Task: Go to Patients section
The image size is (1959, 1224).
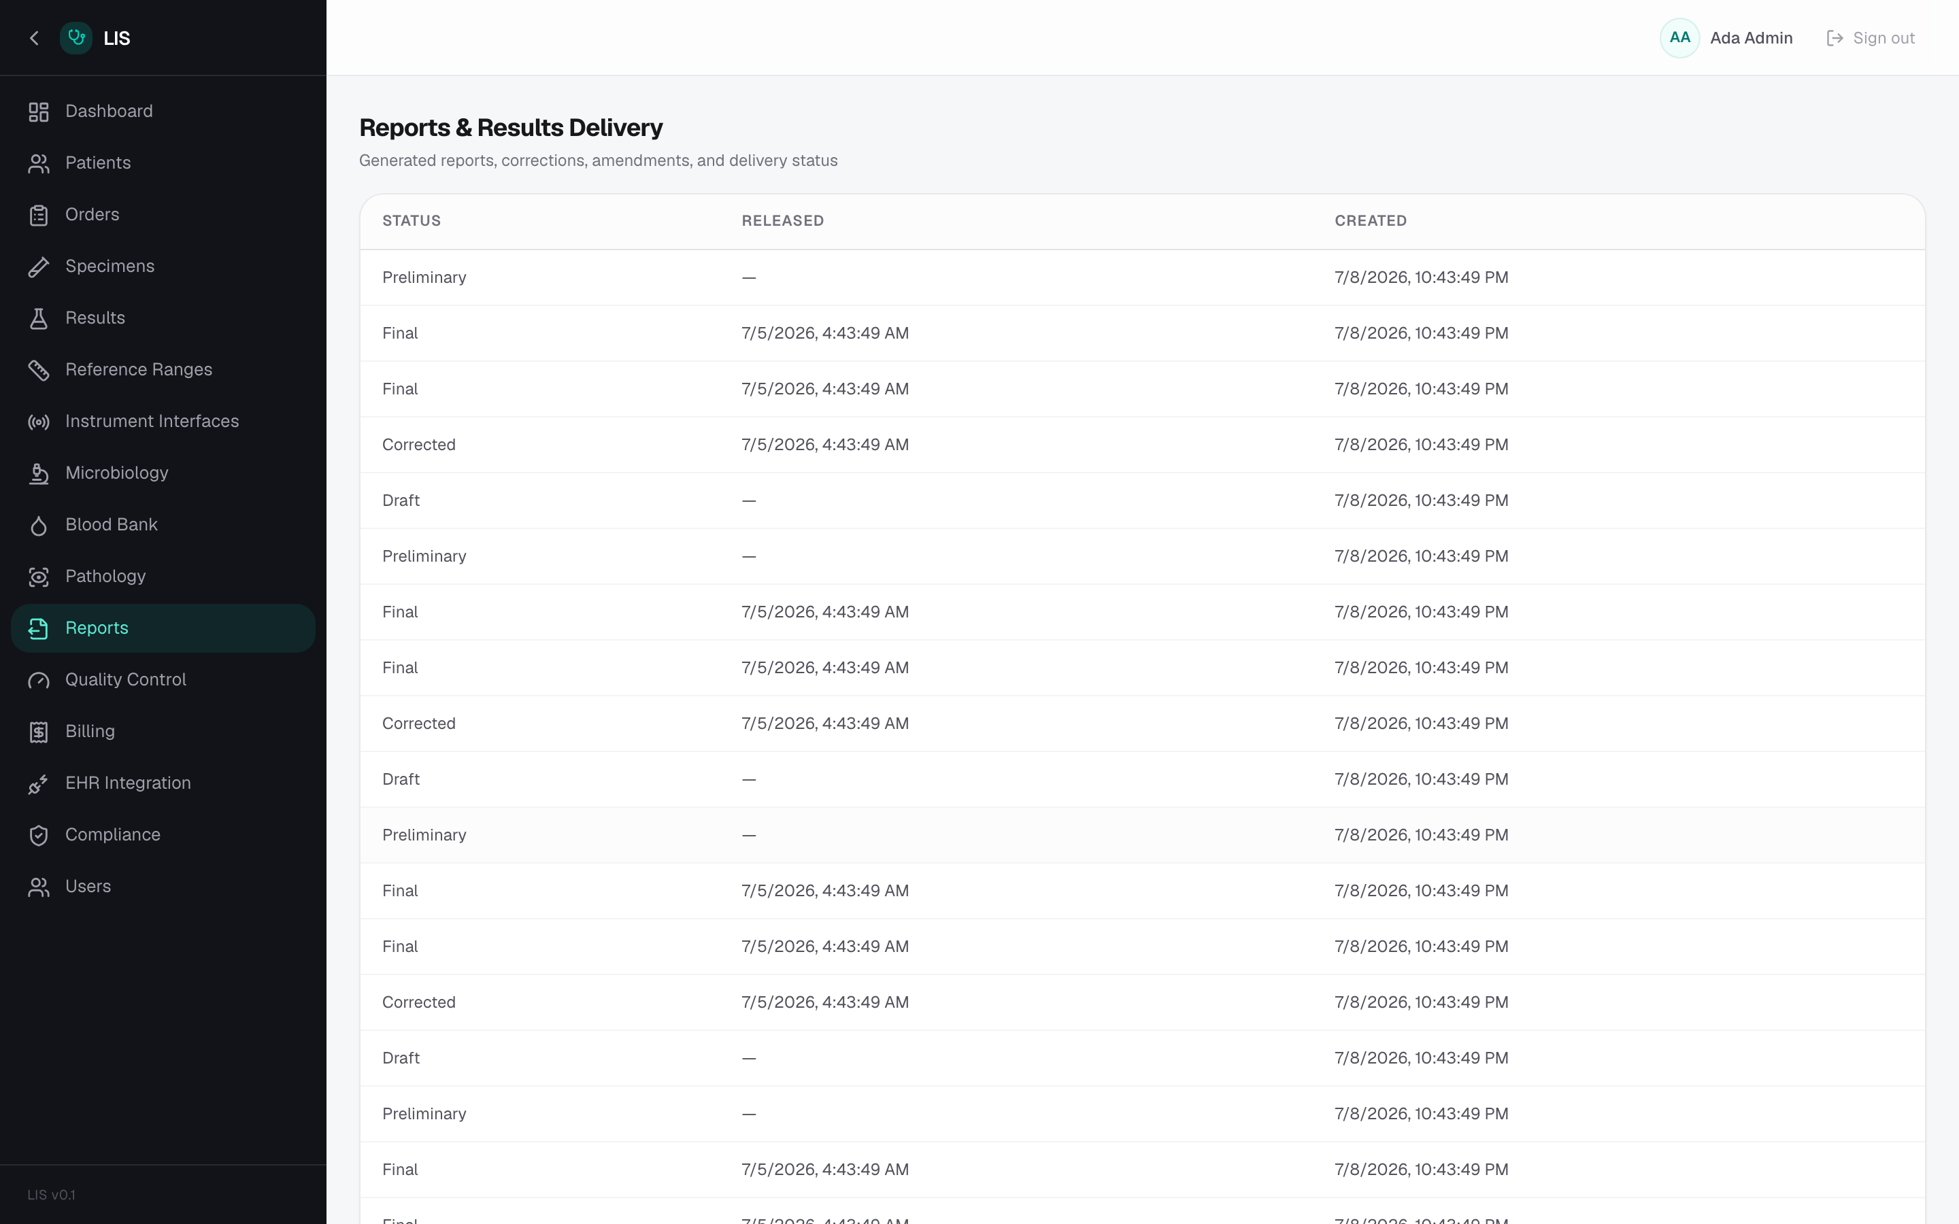Action: tap(163, 163)
